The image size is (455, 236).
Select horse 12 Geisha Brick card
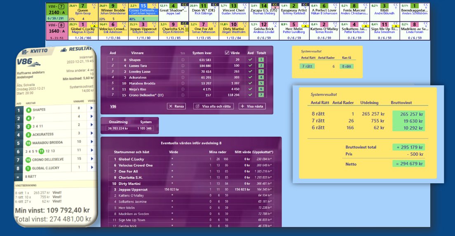point(264,31)
